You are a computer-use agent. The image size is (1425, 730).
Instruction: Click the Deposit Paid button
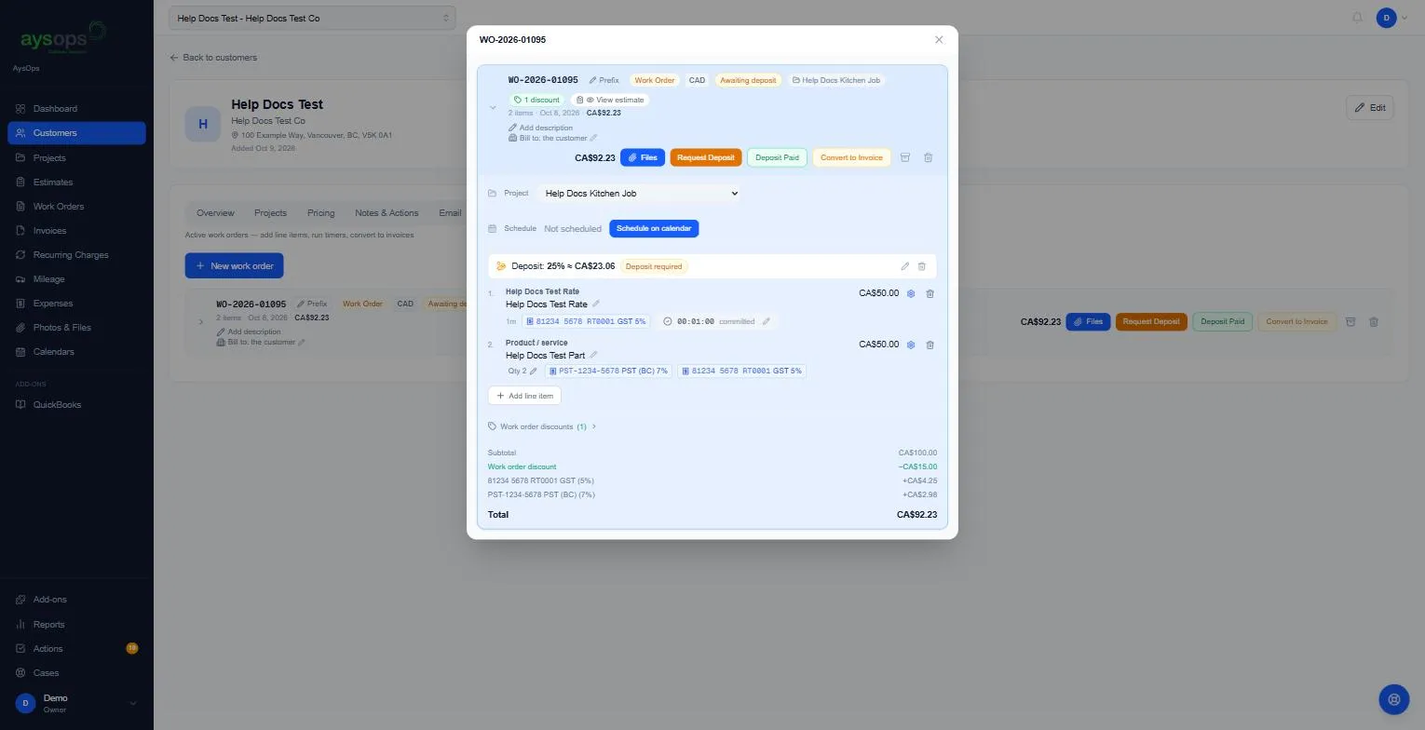(777, 157)
